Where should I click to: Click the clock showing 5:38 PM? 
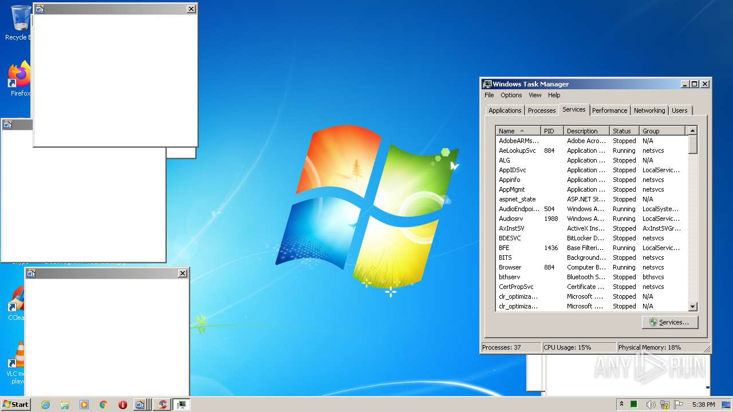point(703,405)
